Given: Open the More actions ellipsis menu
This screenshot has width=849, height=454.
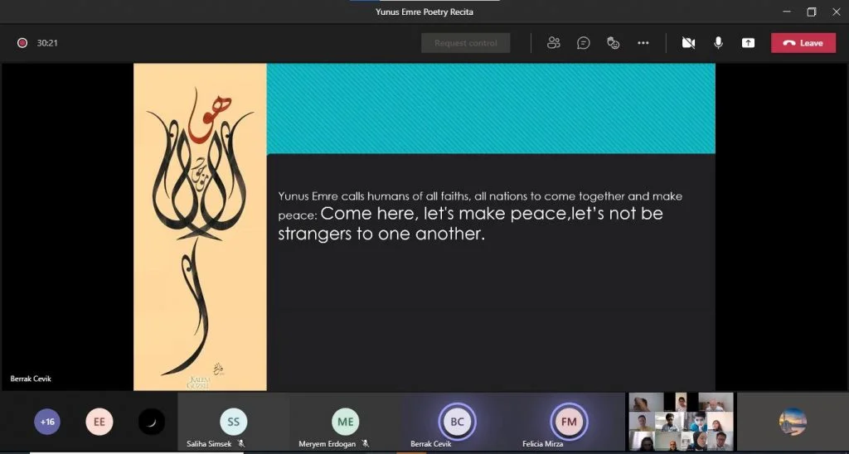Looking at the screenshot, I should 643,43.
